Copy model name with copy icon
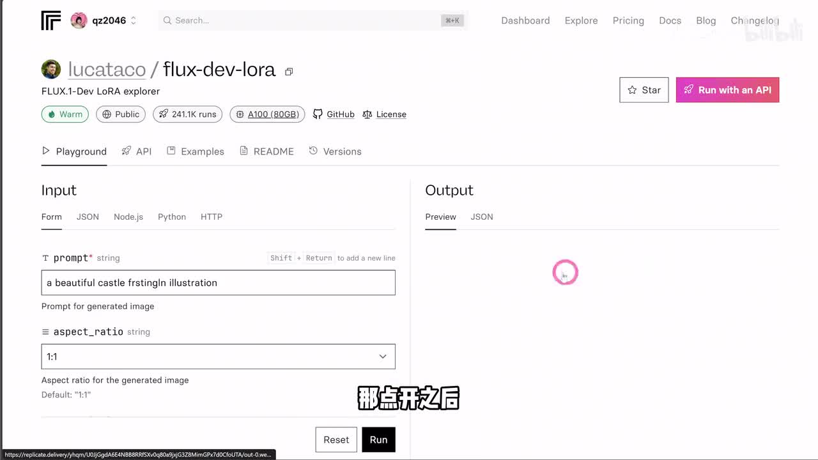818x460 pixels. (289, 72)
